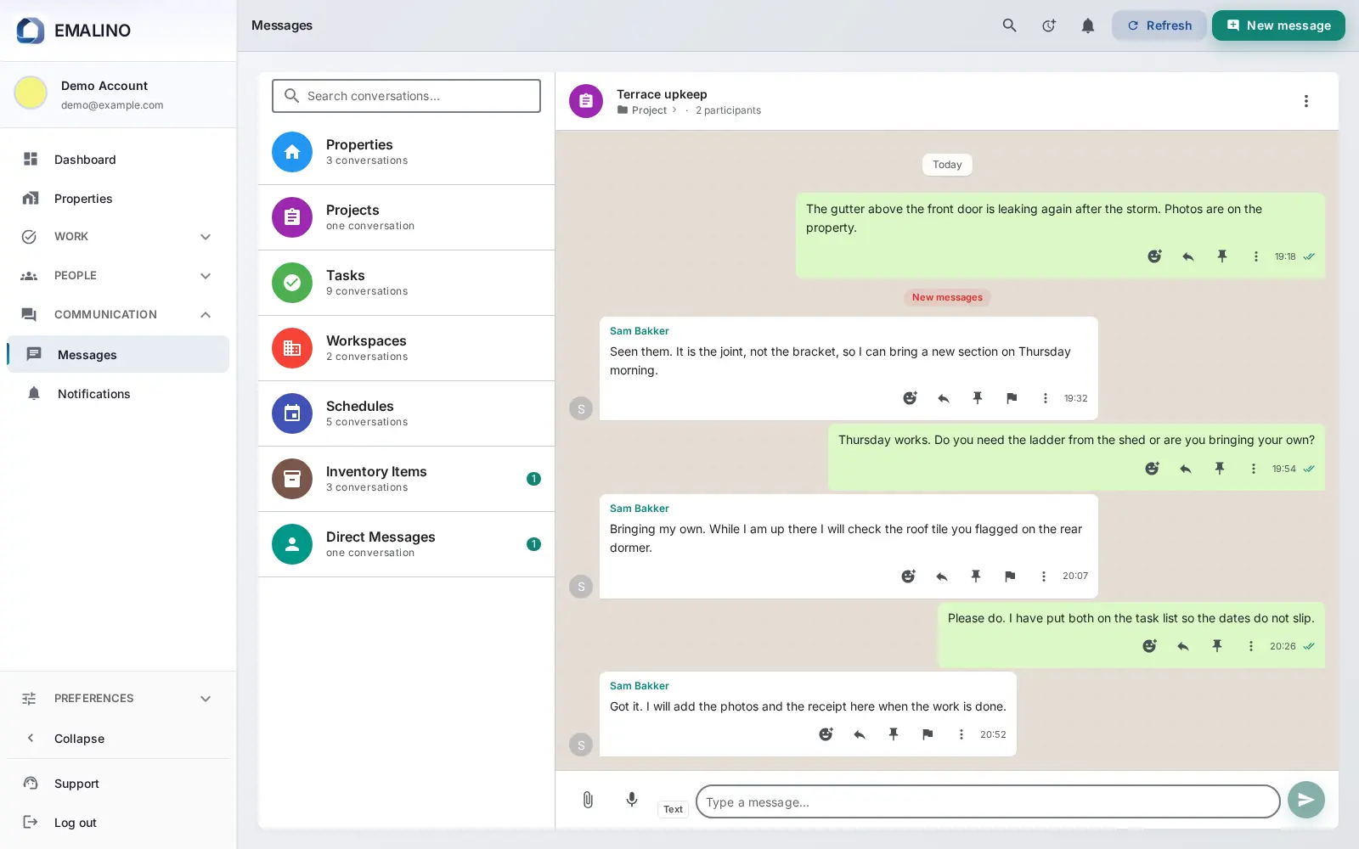Open the search icon in the top bar

(1009, 25)
